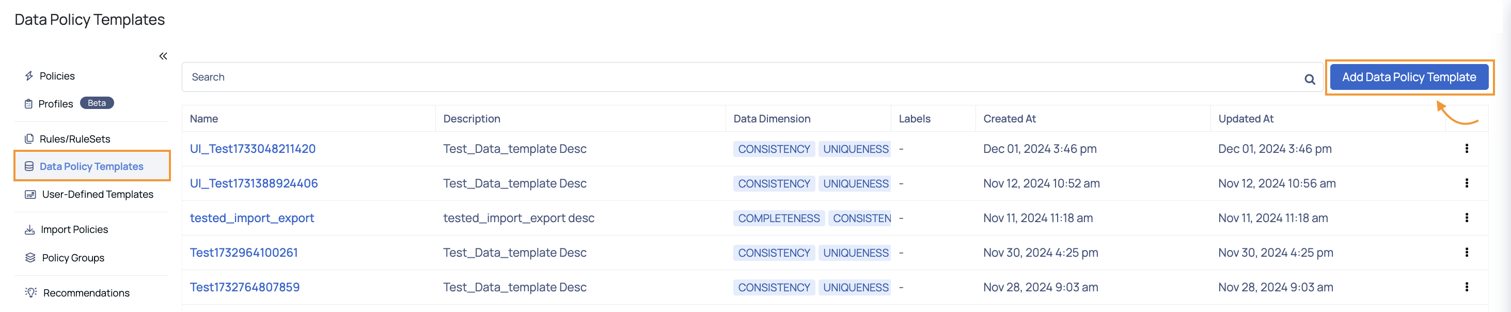The width and height of the screenshot is (1511, 312).
Task: Click the Recommendations lightbulb icon
Action: pos(30,292)
